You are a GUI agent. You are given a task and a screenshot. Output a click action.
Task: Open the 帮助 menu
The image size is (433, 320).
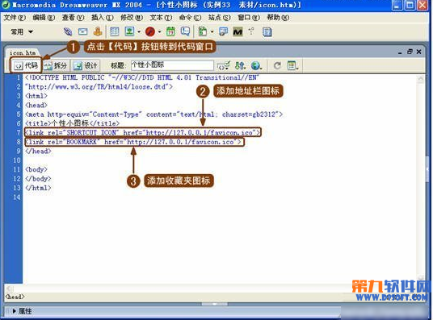278,18
